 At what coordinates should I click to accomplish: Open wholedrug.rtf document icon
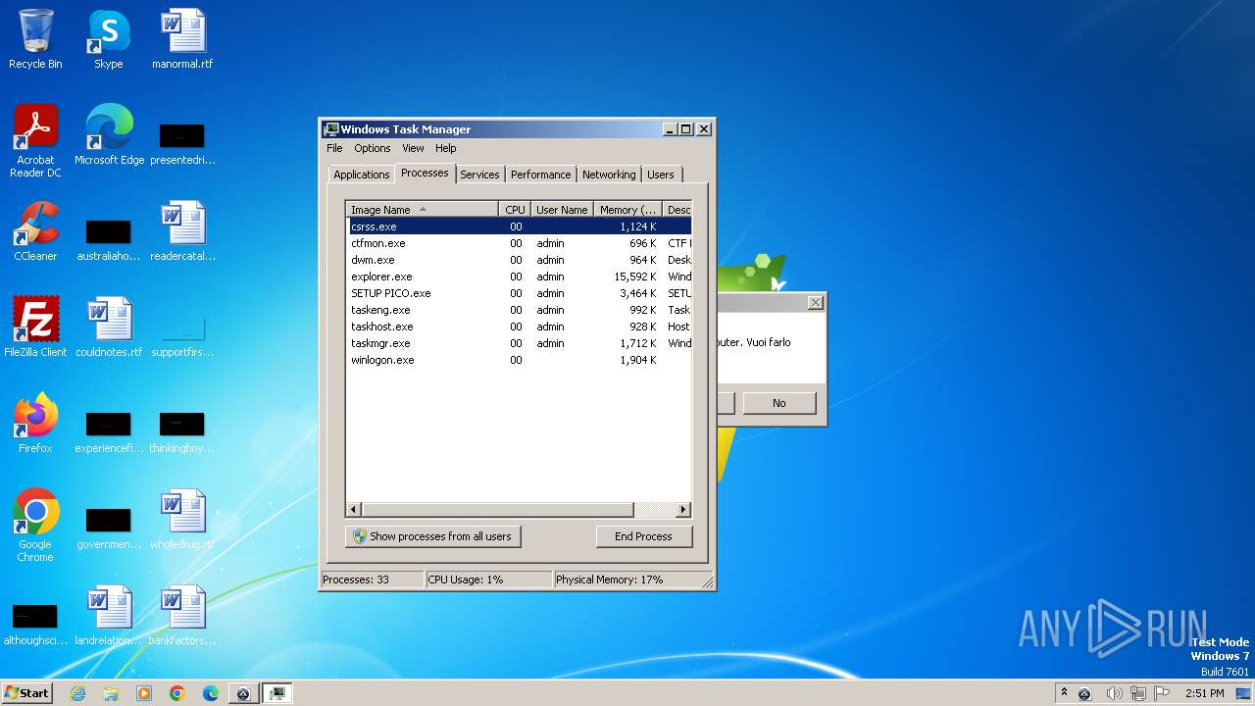click(x=182, y=519)
